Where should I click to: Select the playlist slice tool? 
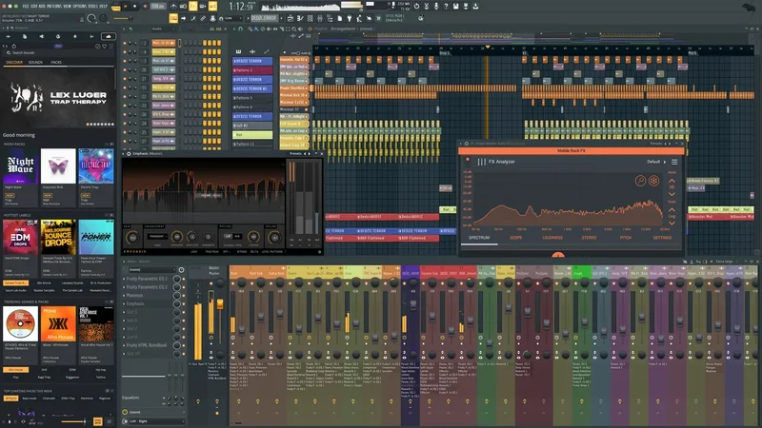281,29
